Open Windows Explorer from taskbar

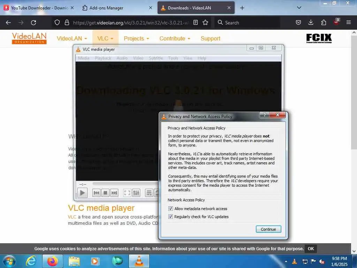coord(74,261)
